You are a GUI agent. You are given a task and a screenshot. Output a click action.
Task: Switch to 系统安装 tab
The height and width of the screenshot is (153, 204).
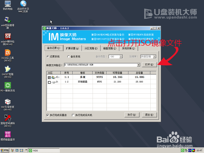129,48
